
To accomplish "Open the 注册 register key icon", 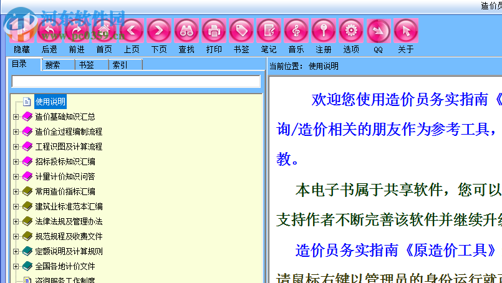I will (324, 31).
